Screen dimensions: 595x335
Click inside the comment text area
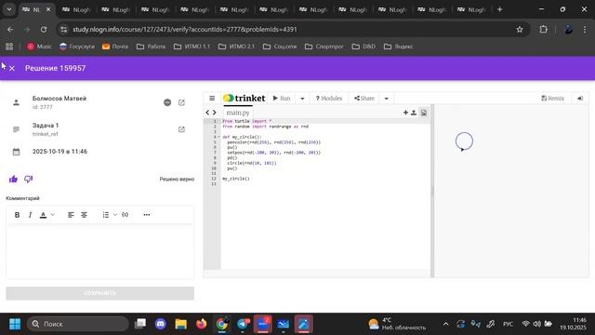99,250
